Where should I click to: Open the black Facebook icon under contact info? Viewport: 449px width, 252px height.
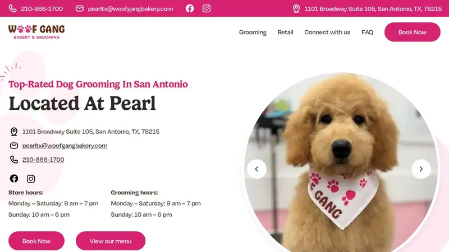pos(14,179)
